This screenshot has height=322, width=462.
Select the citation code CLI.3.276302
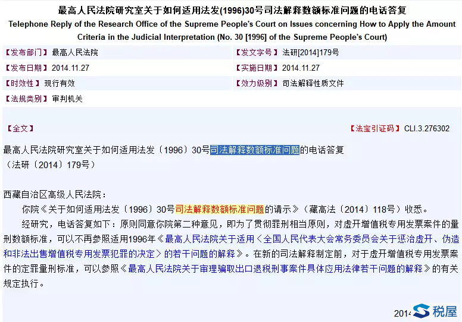(427, 128)
